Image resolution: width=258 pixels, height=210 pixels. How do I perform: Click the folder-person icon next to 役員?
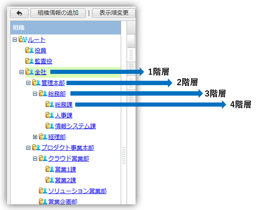(29, 50)
